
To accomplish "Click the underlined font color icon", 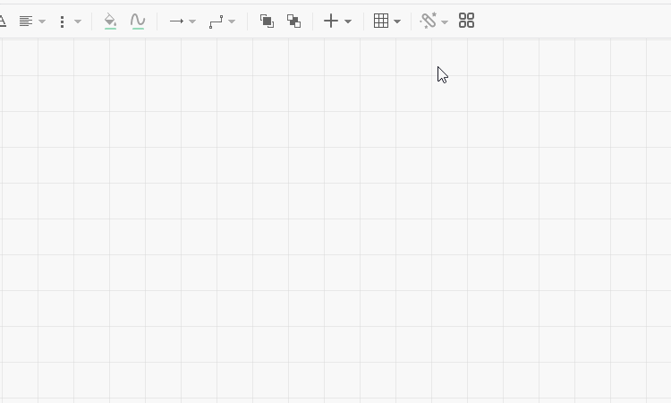I will click(x=3, y=21).
